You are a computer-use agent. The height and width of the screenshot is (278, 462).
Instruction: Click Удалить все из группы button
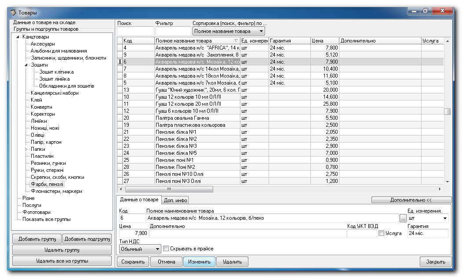[x=62, y=260]
